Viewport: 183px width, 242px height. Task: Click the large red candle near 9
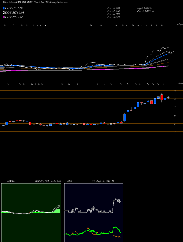coord(161,97)
